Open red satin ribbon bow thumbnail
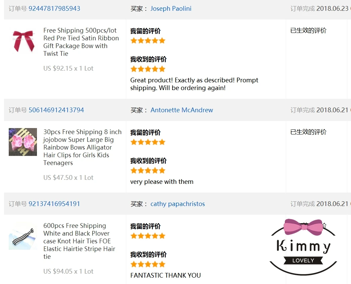Image resolution: width=351 pixels, height=284 pixels. pyautogui.click(x=23, y=41)
